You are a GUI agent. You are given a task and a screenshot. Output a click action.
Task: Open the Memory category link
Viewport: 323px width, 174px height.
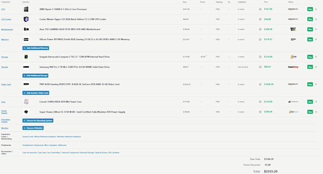[x=5, y=40]
